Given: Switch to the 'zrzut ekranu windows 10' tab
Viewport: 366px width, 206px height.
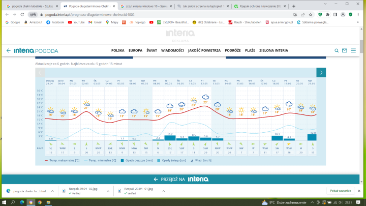Looking at the screenshot, I should tap(145, 7).
